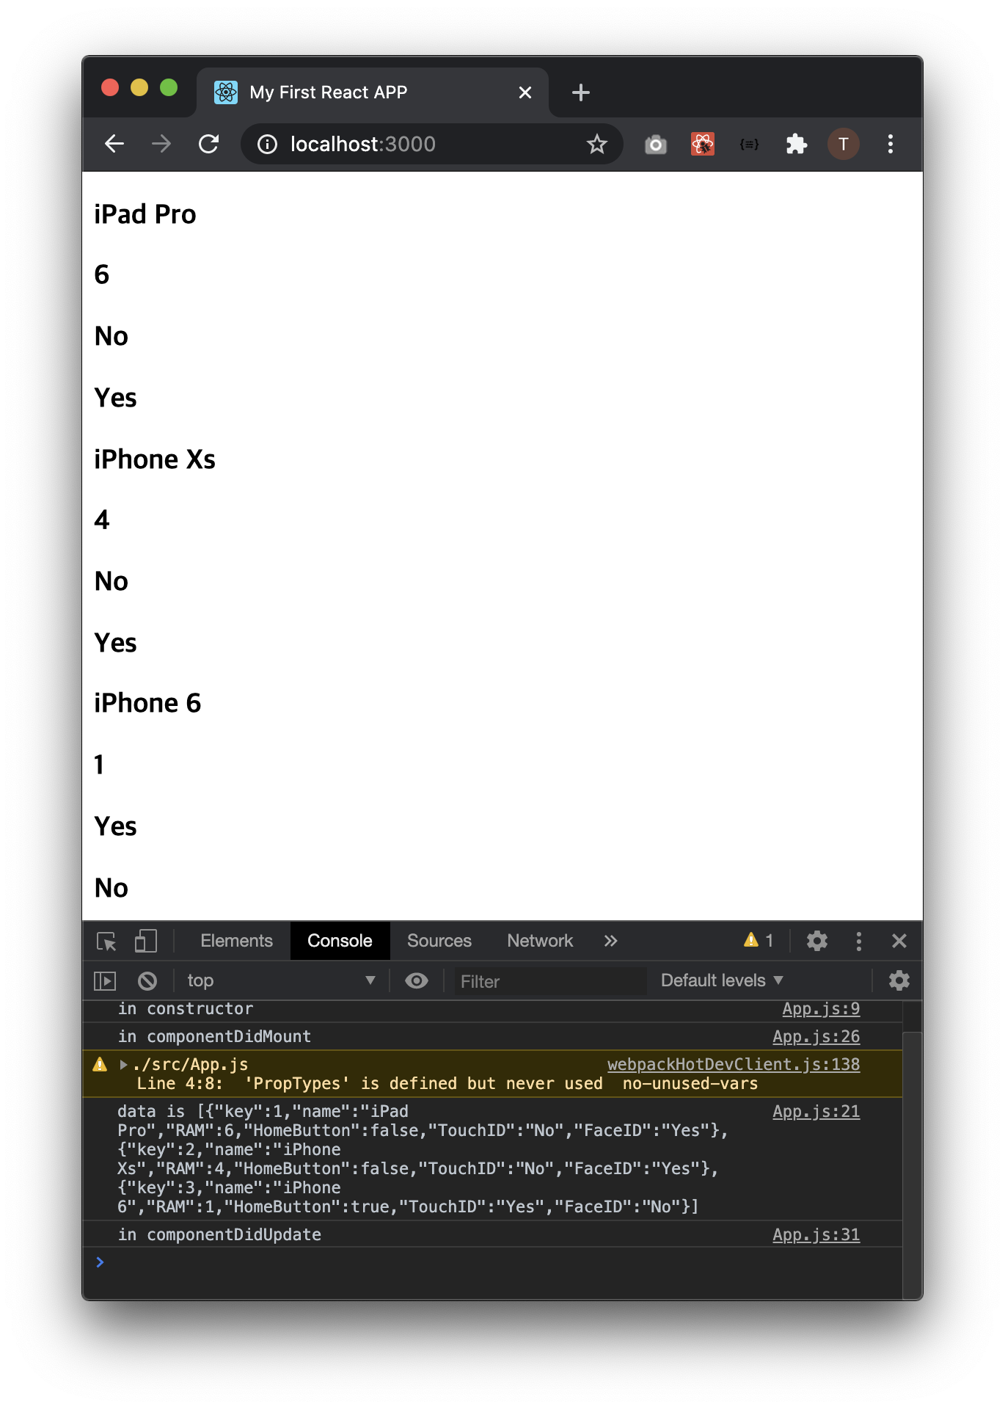Show more DevTools tabs chevron
Screen dimensions: 1005x1409
tap(611, 941)
